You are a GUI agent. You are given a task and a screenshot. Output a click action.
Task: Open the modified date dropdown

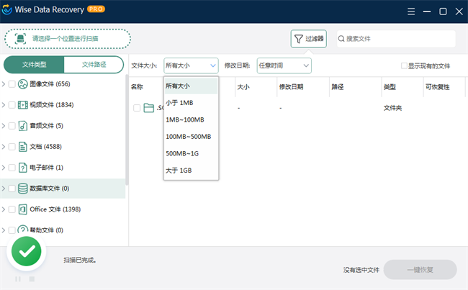[284, 65]
